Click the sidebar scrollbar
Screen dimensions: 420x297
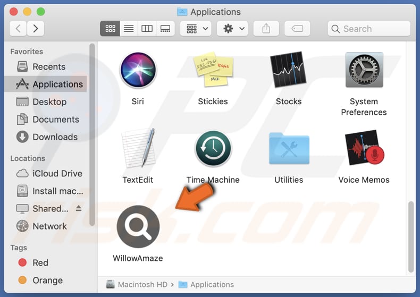point(92,134)
